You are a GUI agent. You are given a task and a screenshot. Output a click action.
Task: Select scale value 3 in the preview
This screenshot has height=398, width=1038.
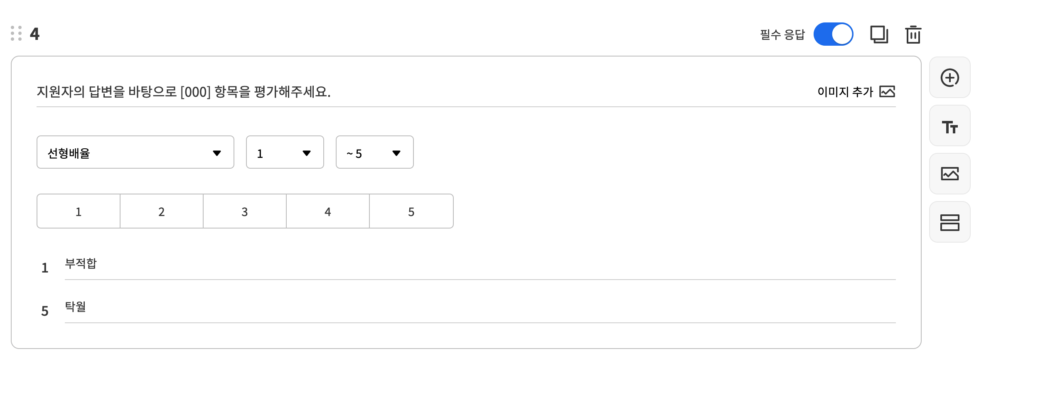click(x=245, y=211)
